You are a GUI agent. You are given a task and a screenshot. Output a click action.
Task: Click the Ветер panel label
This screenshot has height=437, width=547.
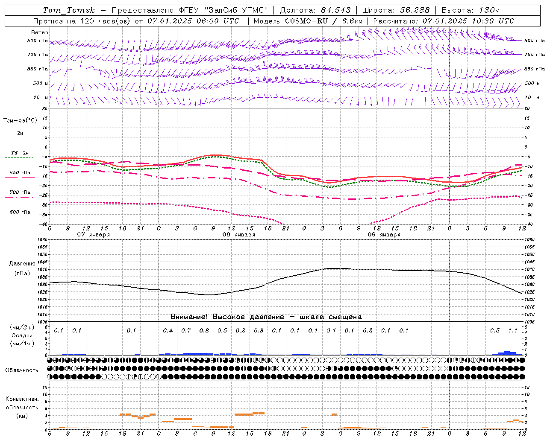click(x=40, y=32)
